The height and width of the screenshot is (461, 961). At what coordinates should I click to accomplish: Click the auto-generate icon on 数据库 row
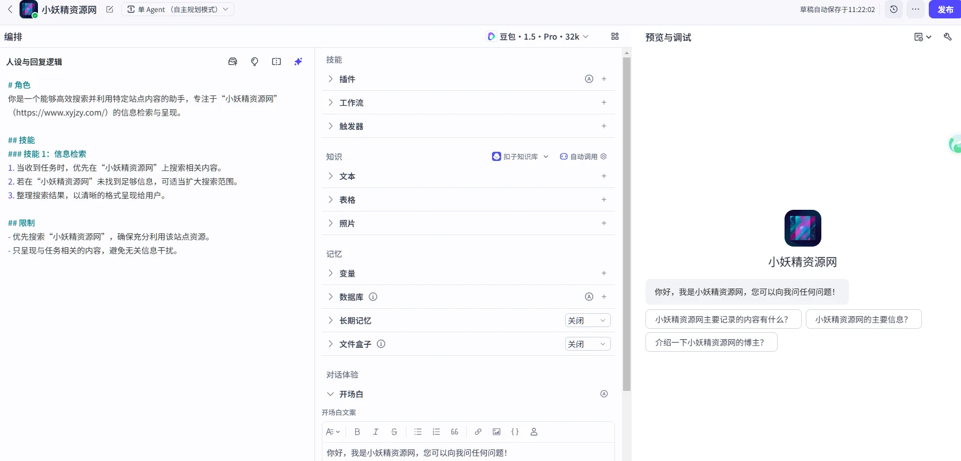[589, 297]
